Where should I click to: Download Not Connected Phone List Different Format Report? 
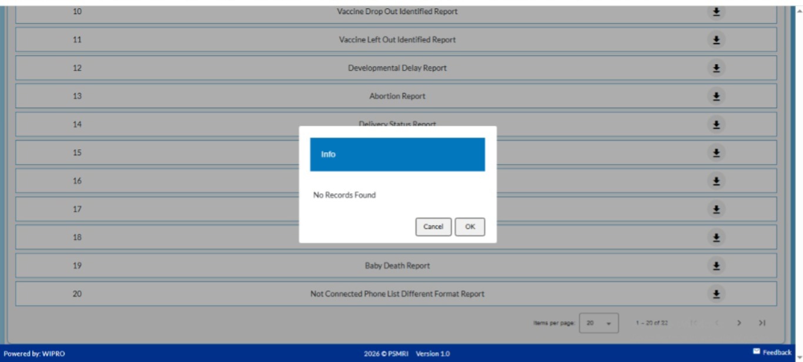click(x=716, y=294)
